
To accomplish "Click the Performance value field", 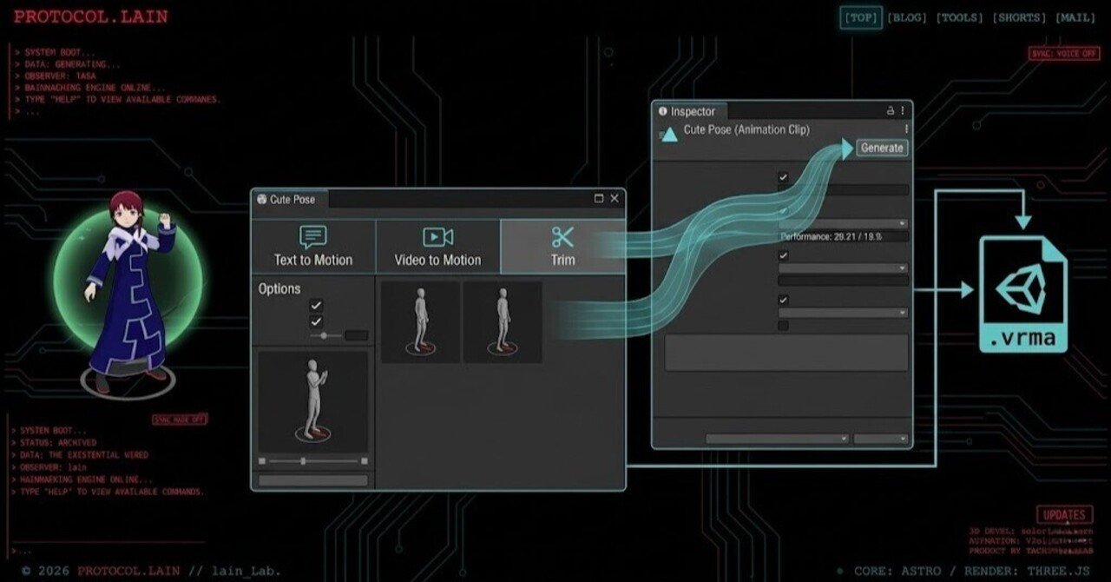I will [844, 236].
